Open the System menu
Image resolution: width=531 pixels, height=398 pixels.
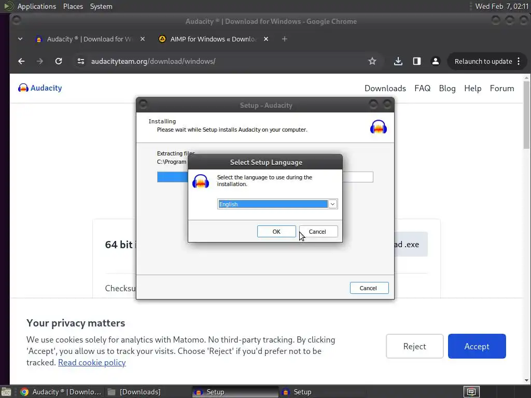(101, 6)
